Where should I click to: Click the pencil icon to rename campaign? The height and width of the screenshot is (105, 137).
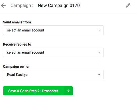[128, 6]
